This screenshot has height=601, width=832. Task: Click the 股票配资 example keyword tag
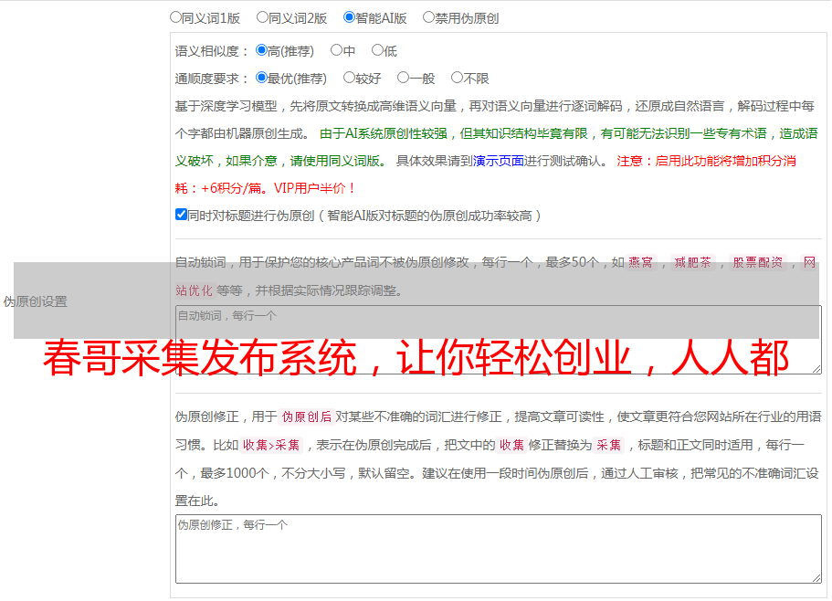coord(758,262)
